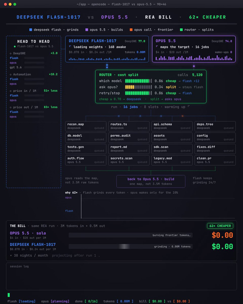
Task: Click inside the session log panel
Action: [121, 276]
